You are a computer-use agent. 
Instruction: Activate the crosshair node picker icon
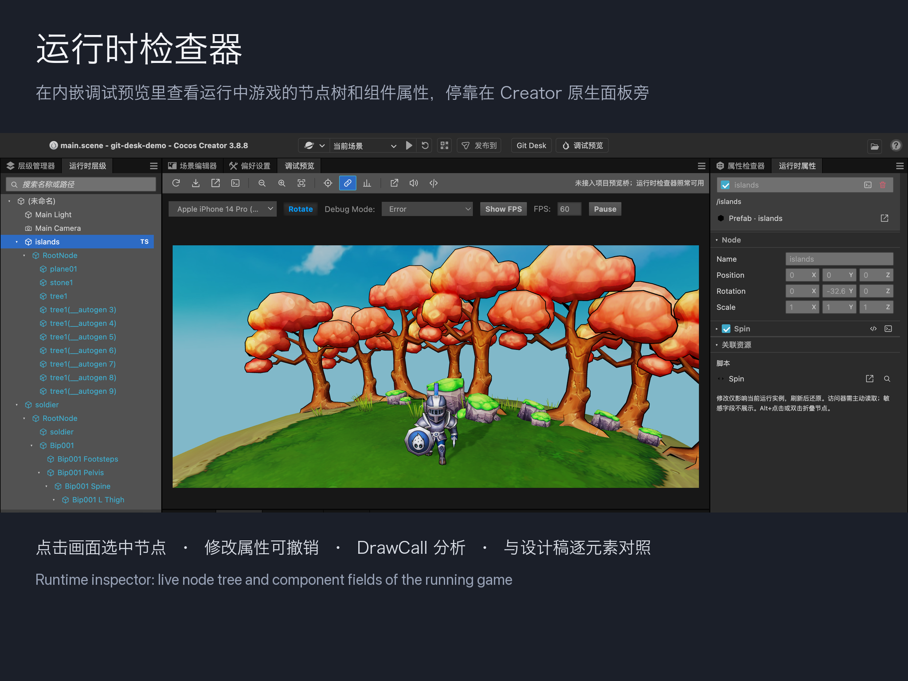[328, 183]
